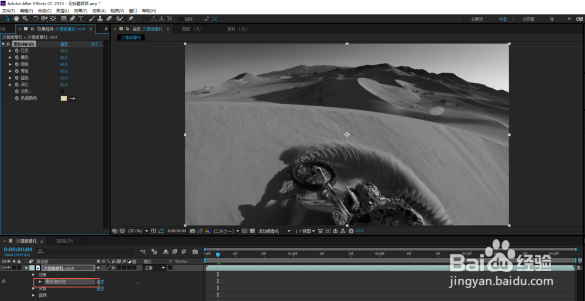Toggle the transparency grid button
Image resolution: width=585 pixels, height=301 pixels.
252,231
